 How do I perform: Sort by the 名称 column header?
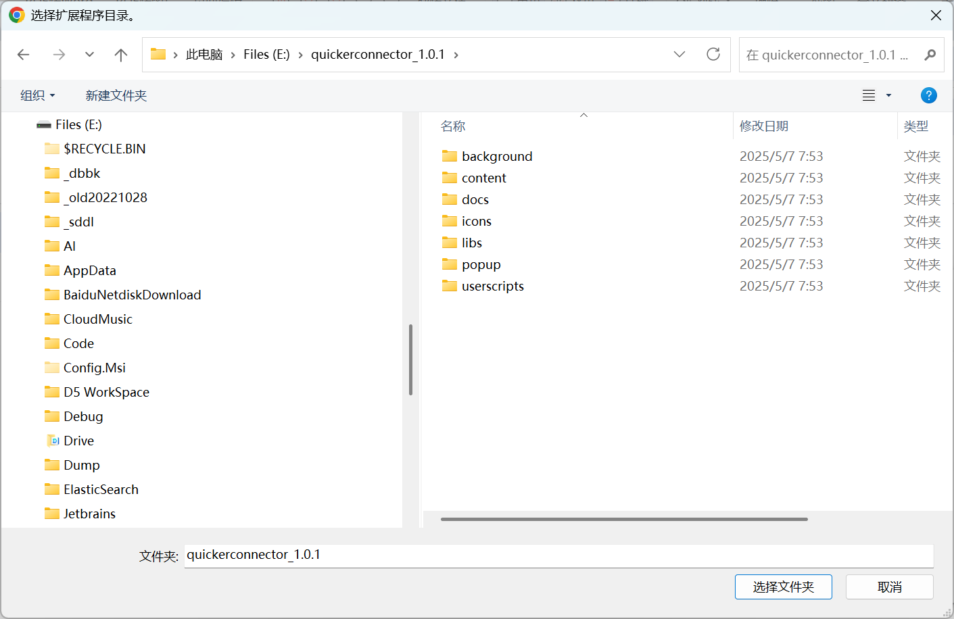pos(453,126)
